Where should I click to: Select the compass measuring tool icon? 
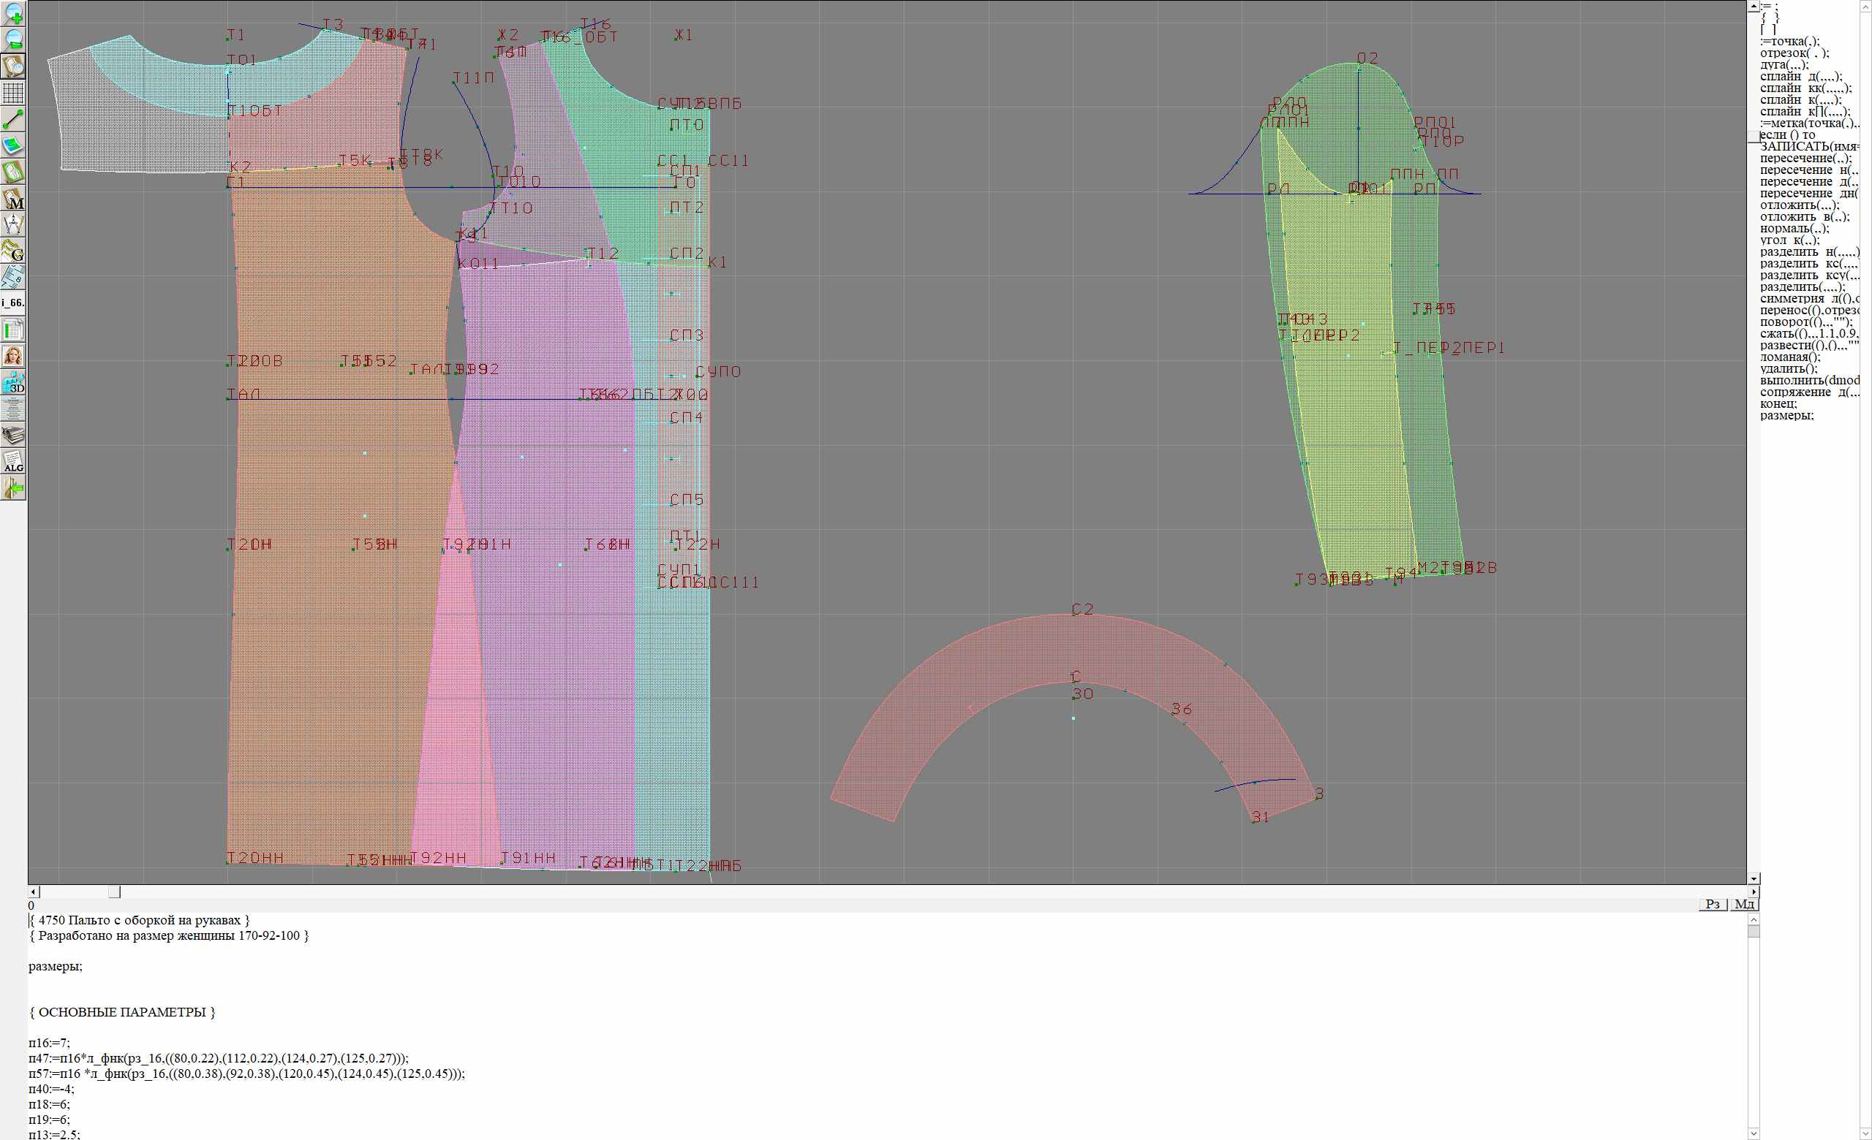click(14, 224)
